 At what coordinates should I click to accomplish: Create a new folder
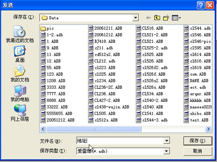click(166, 18)
